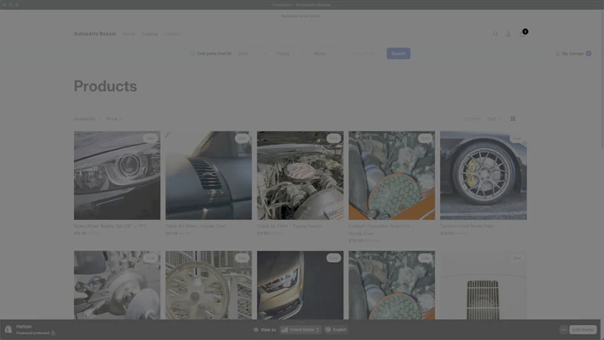Open the Cabin Air Filter - Toyota Camry link
This screenshot has width=604, height=340.
click(289, 226)
